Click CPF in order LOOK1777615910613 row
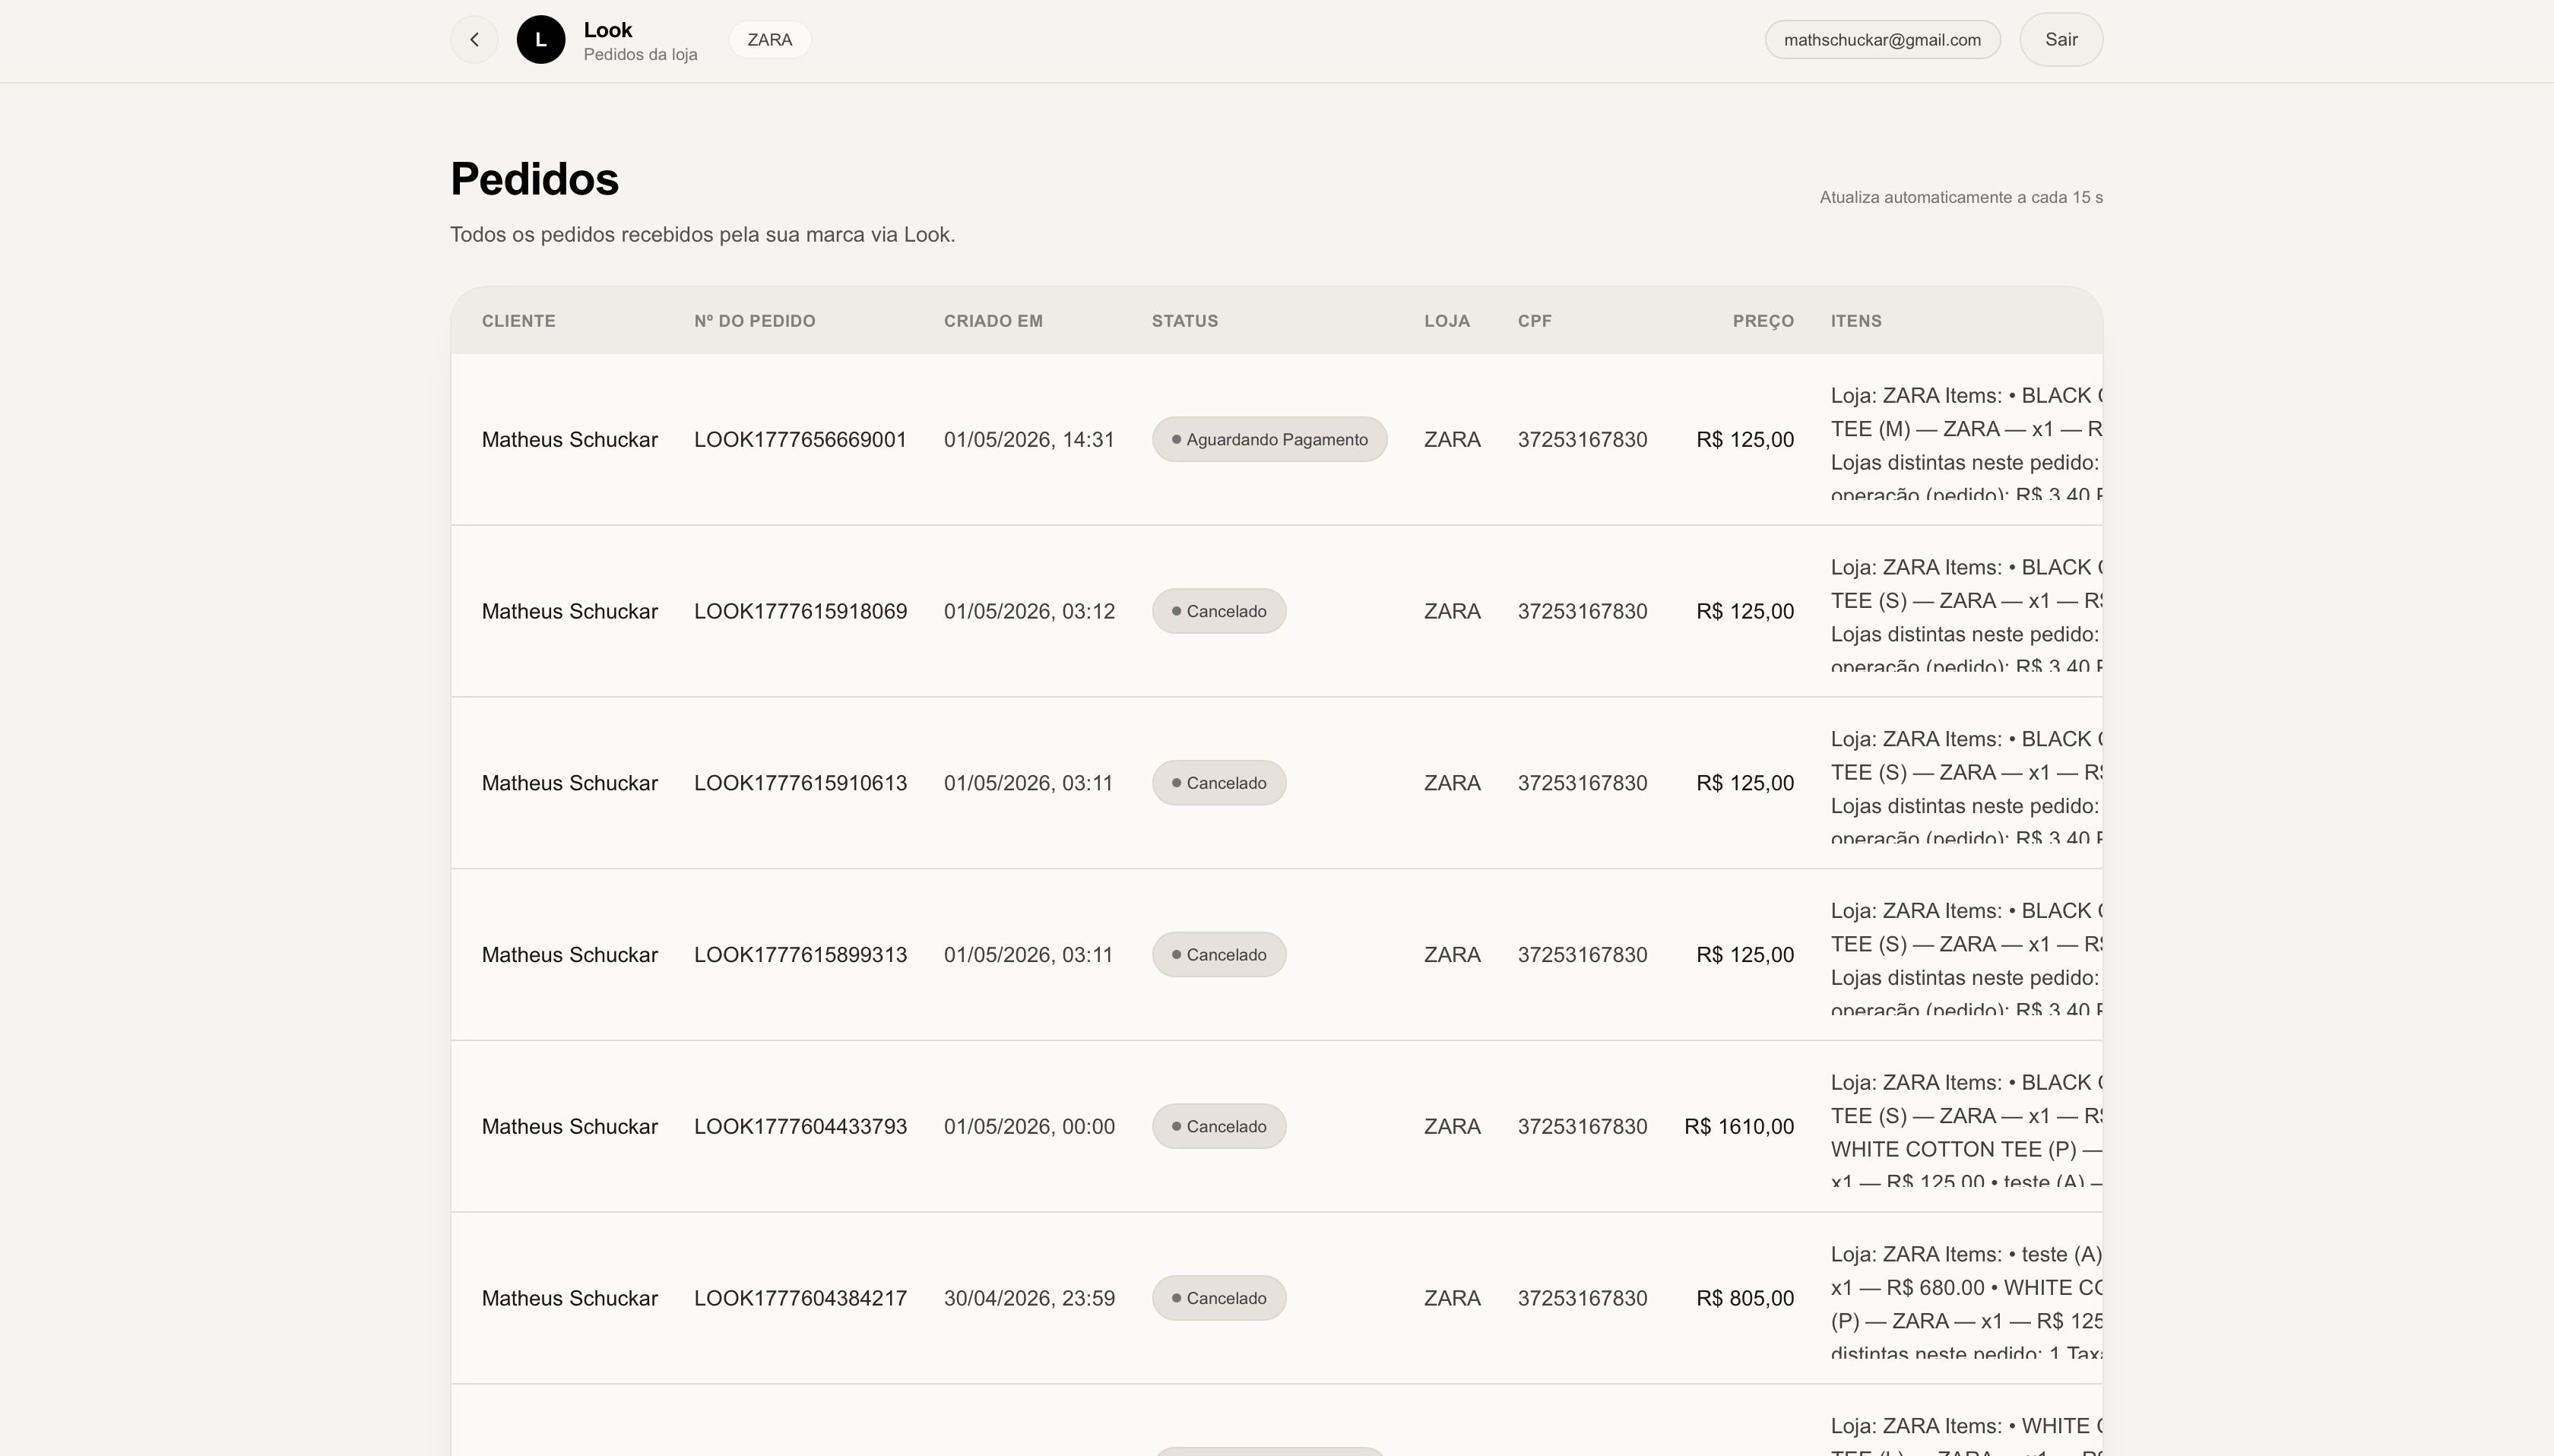This screenshot has width=2554, height=1456. coord(1582,783)
